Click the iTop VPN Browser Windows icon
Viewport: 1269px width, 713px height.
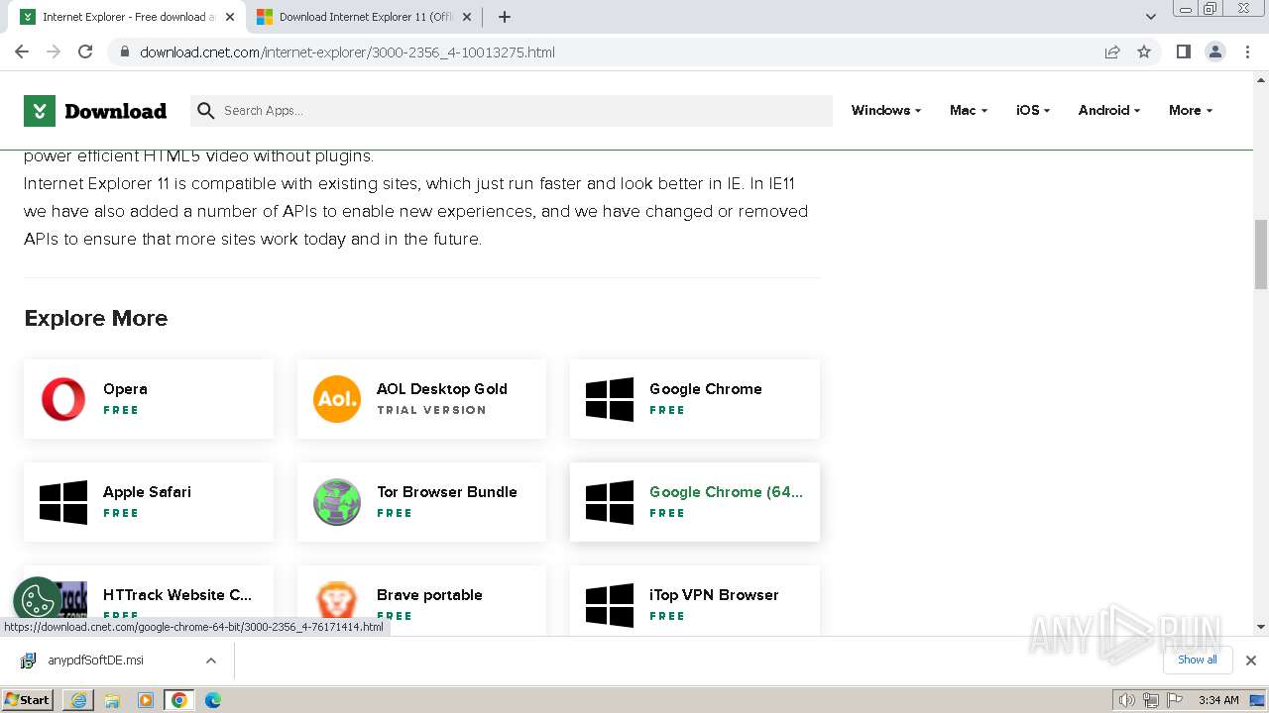pos(610,605)
